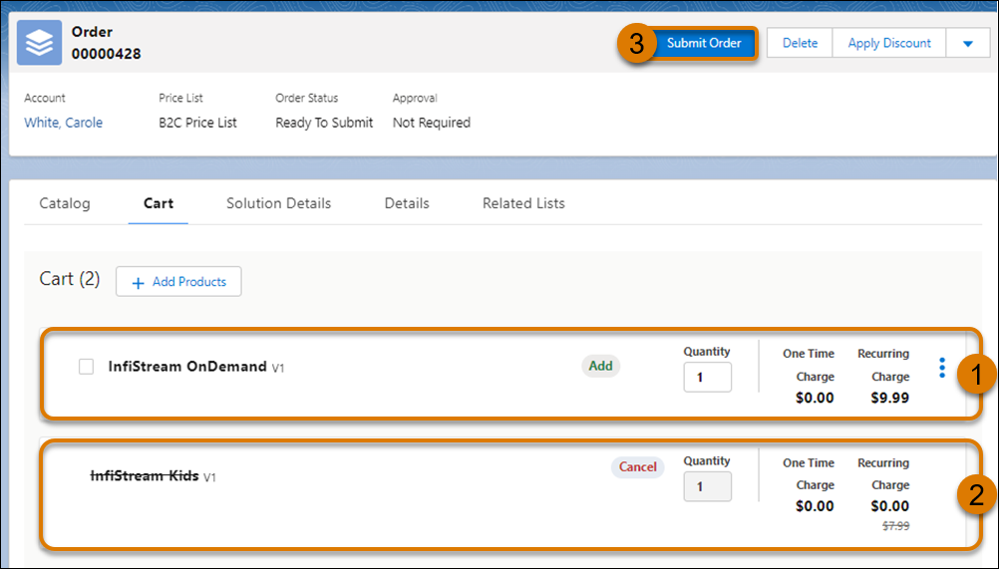Screen dimensions: 999x569
Task: Click the Delete button
Action: pyautogui.click(x=800, y=43)
